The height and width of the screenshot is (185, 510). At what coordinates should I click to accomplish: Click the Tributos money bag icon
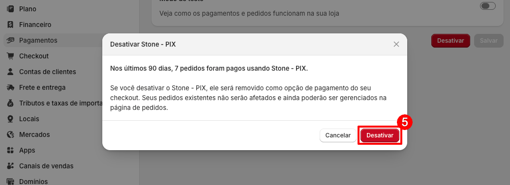tap(10, 103)
